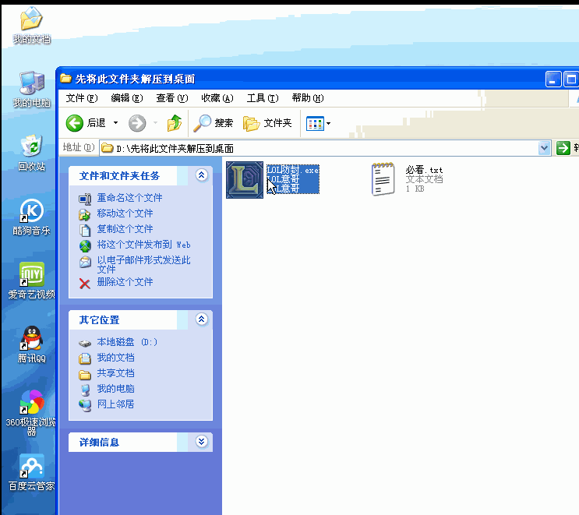Screen dimensions: 579x515
Task: Click 将这个文件发布到 Web link
Action: tap(143, 245)
